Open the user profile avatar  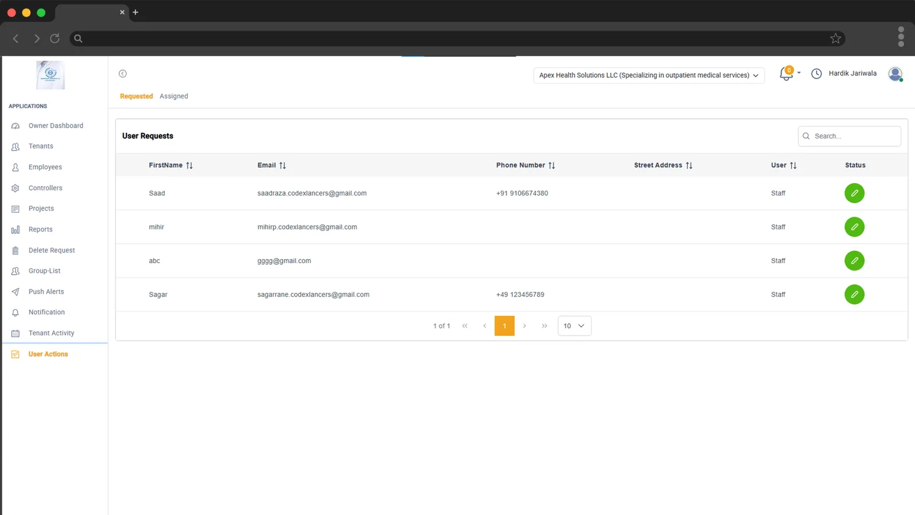pyautogui.click(x=896, y=74)
